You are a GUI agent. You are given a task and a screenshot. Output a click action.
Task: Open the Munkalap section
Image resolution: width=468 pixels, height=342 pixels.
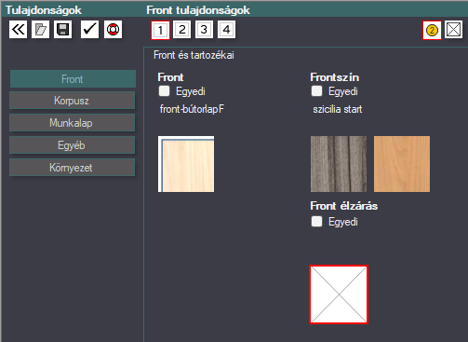(x=72, y=123)
